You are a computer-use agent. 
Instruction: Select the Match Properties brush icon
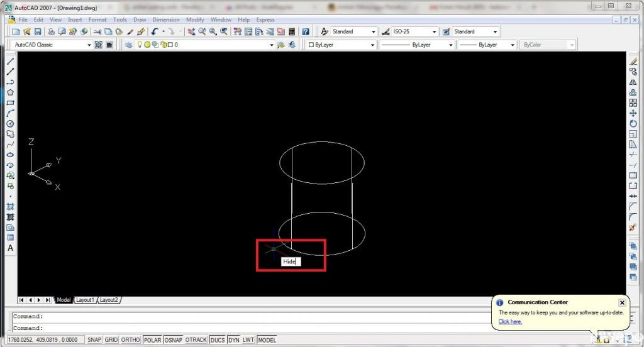141,31
